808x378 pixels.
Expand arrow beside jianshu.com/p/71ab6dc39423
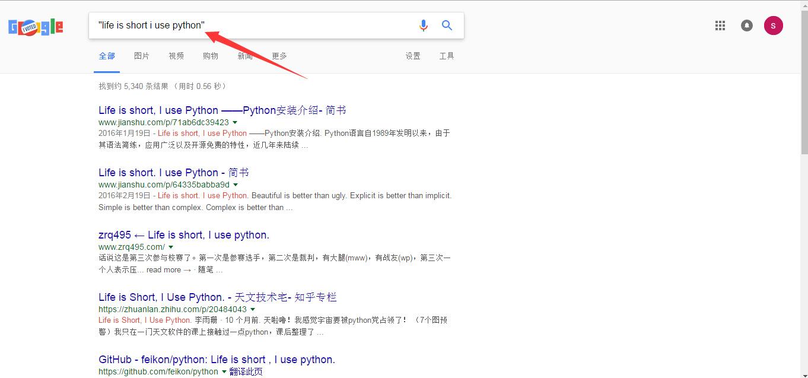click(235, 122)
